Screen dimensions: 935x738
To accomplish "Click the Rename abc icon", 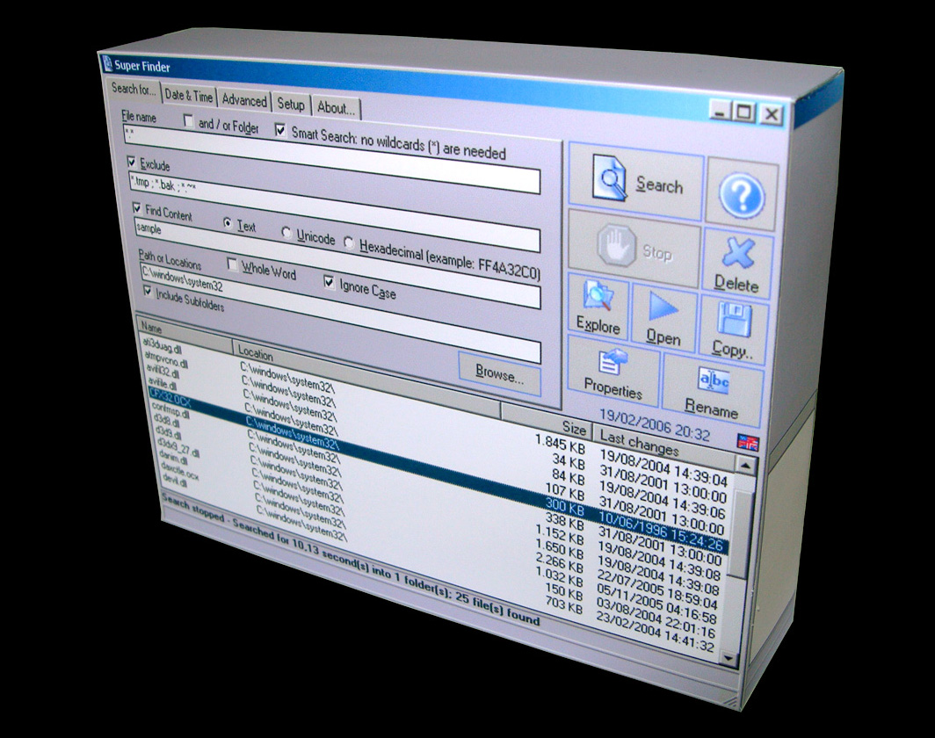I will tap(713, 389).
